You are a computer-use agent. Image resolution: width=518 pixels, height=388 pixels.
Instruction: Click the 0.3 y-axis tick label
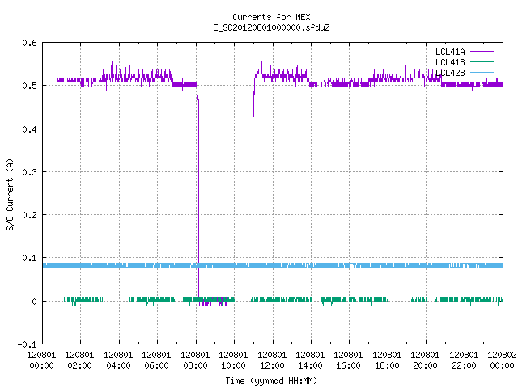pos(29,172)
